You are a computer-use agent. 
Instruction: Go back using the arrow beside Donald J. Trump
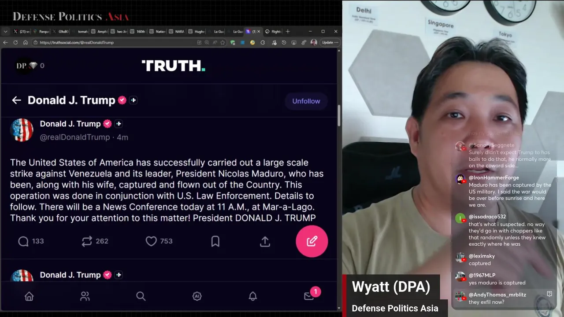click(x=16, y=100)
